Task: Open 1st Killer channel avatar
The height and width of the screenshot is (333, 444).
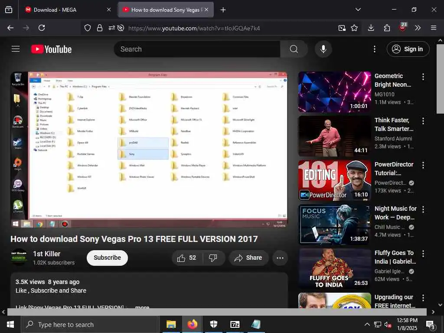Action: (19, 257)
